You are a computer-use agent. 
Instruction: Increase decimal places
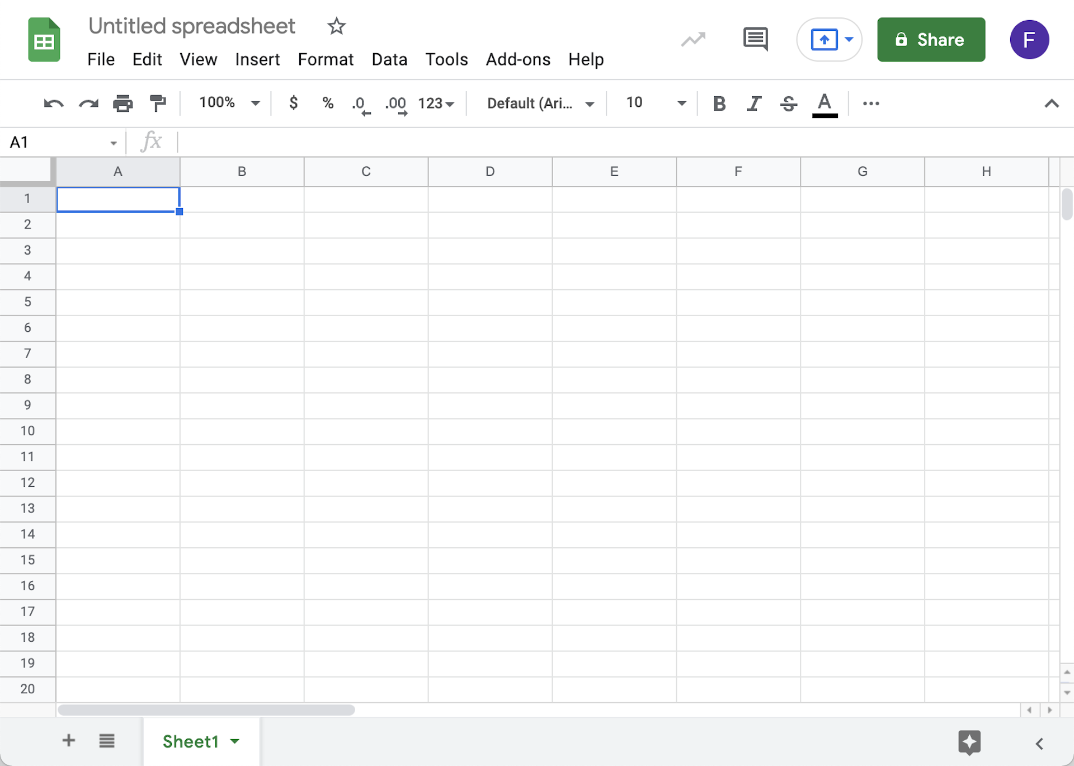point(397,104)
